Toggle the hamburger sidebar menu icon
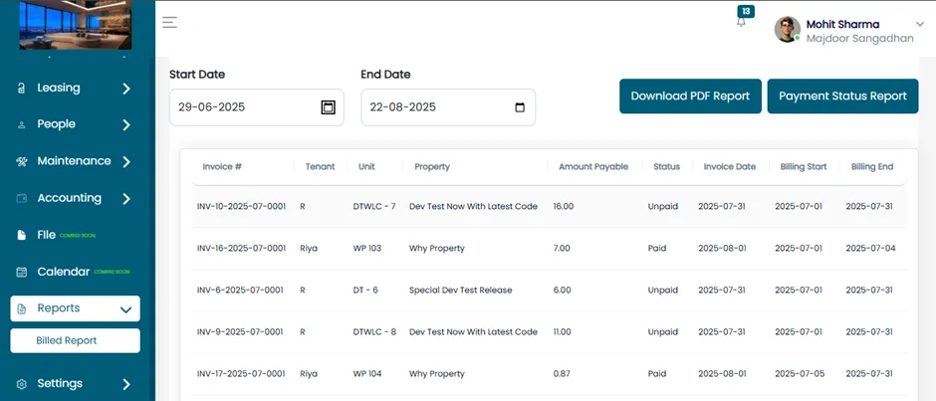Viewport: 936px width, 401px height. coord(169,22)
